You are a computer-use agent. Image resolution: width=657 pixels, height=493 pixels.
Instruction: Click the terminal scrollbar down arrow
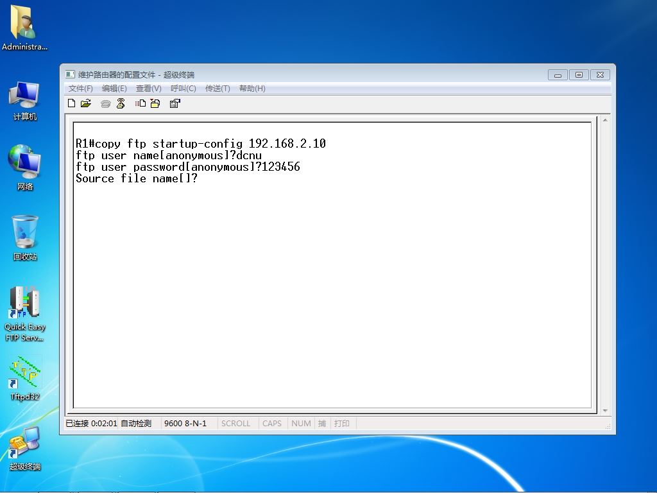(x=605, y=410)
